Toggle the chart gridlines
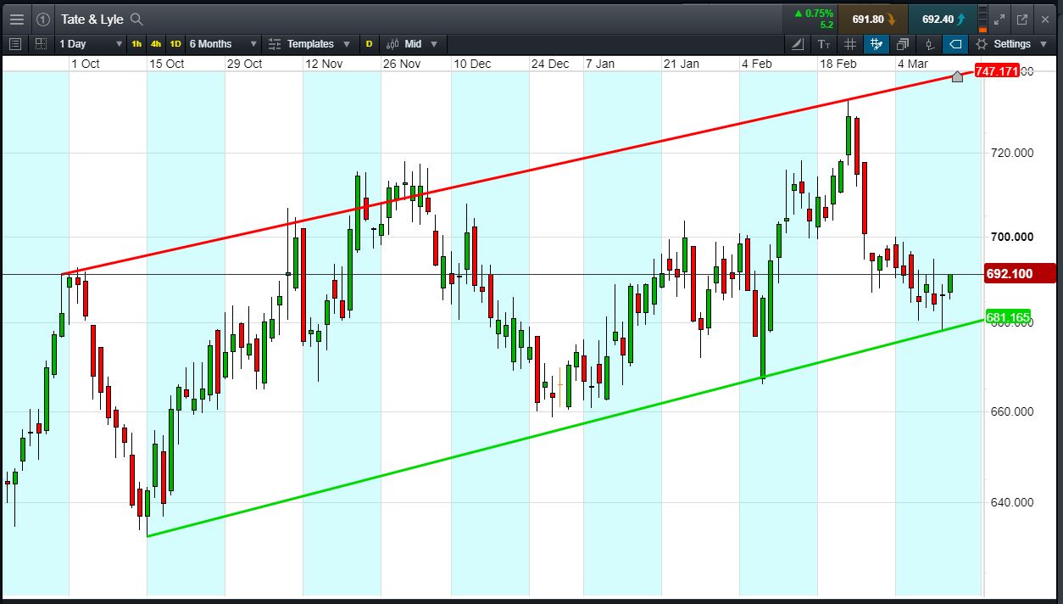1063x604 pixels. (850, 44)
